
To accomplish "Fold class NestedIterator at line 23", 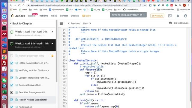I will point(67,61).
